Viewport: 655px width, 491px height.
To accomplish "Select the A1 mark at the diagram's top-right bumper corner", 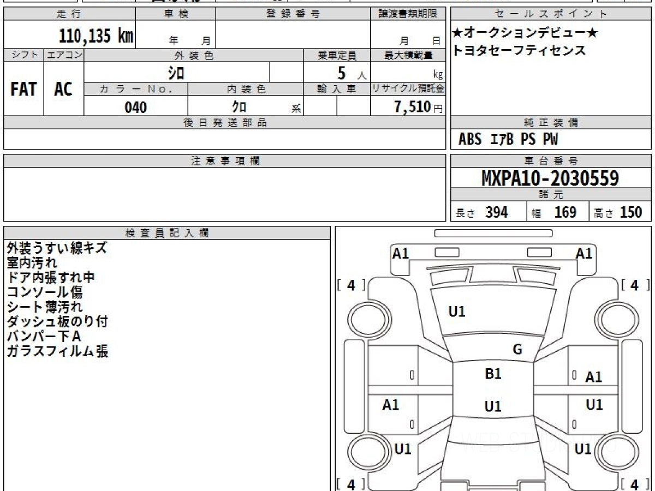I will [585, 253].
